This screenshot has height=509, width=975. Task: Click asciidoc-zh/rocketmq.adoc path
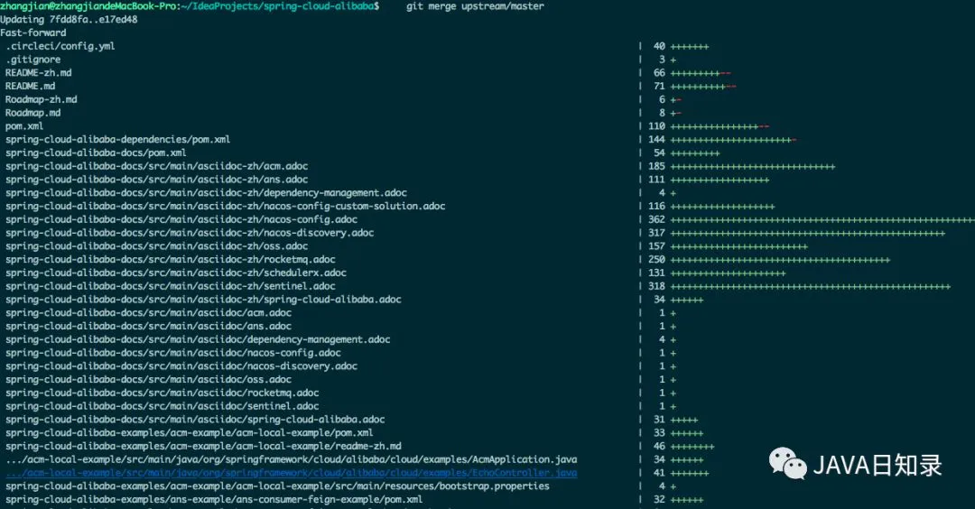point(171,260)
